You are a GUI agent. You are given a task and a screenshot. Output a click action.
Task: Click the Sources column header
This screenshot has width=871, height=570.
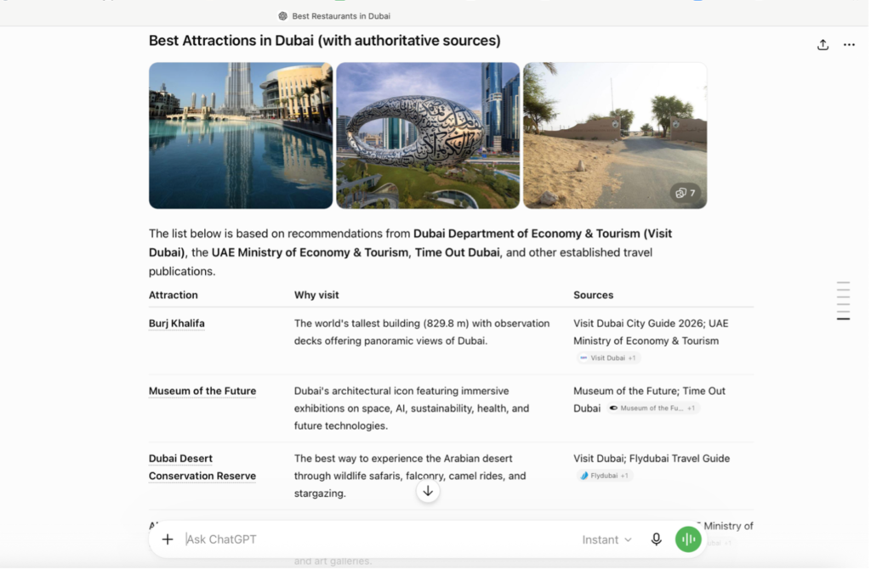(x=595, y=296)
